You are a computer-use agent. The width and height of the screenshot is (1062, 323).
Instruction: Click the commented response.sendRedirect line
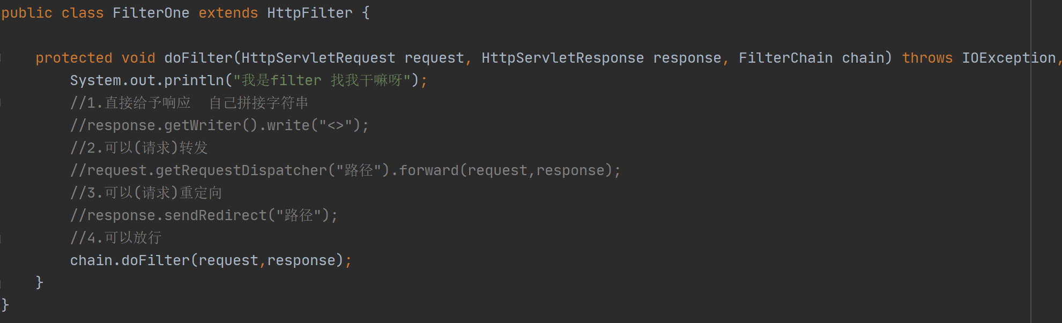click(x=204, y=215)
